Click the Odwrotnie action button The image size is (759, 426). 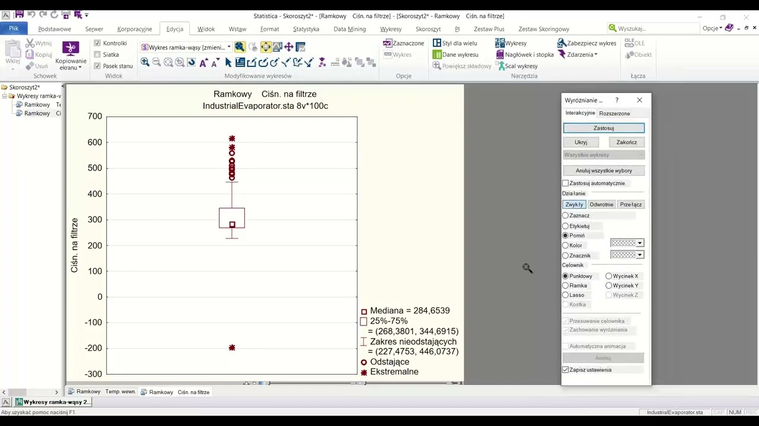coord(601,204)
